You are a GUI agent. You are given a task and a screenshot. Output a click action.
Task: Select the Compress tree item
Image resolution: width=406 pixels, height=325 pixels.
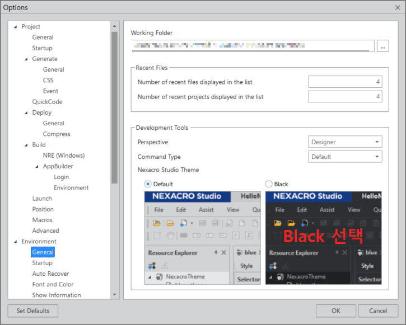(x=57, y=134)
